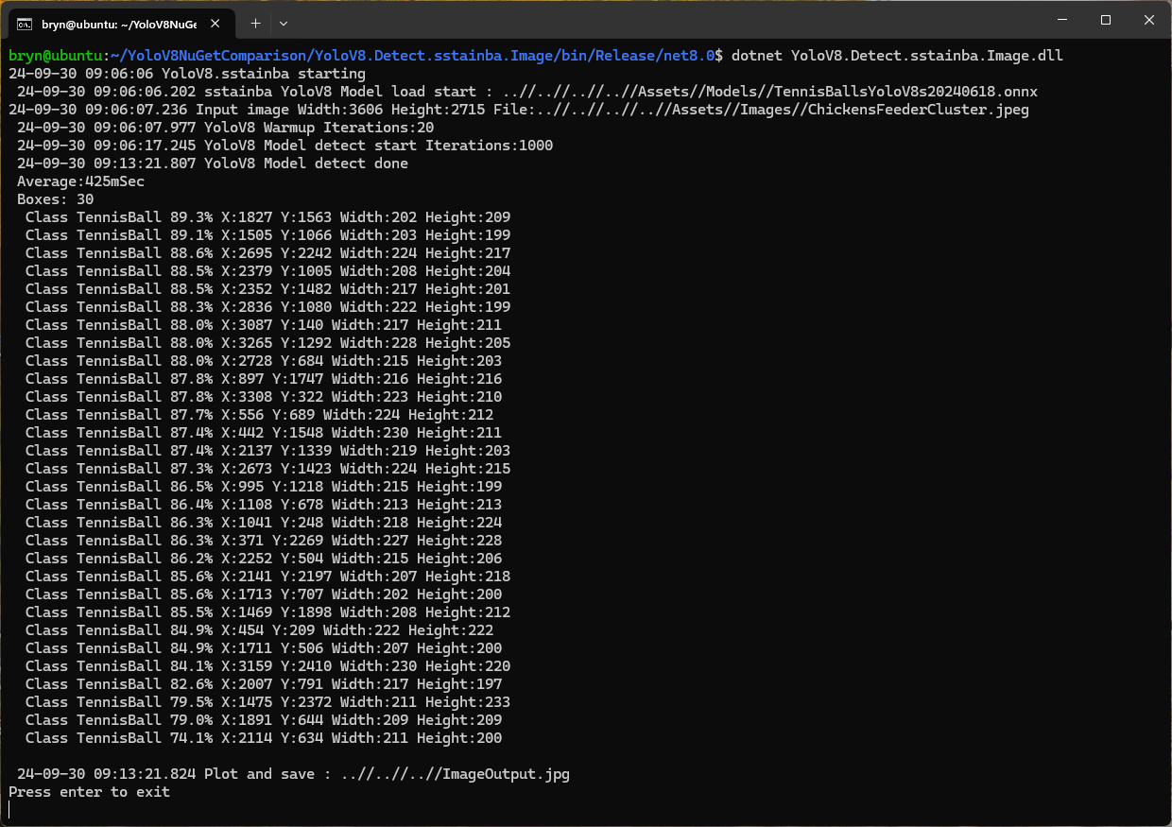Maximize the terminal window

pos(1105,19)
